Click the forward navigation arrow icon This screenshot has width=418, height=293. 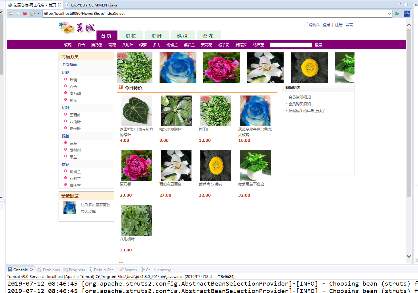pyautogui.click(x=18, y=14)
